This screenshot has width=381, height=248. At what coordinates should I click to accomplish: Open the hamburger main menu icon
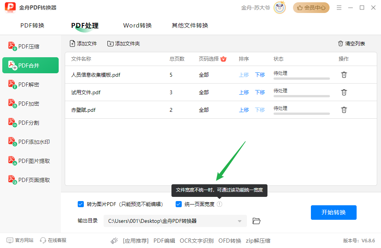[339, 8]
